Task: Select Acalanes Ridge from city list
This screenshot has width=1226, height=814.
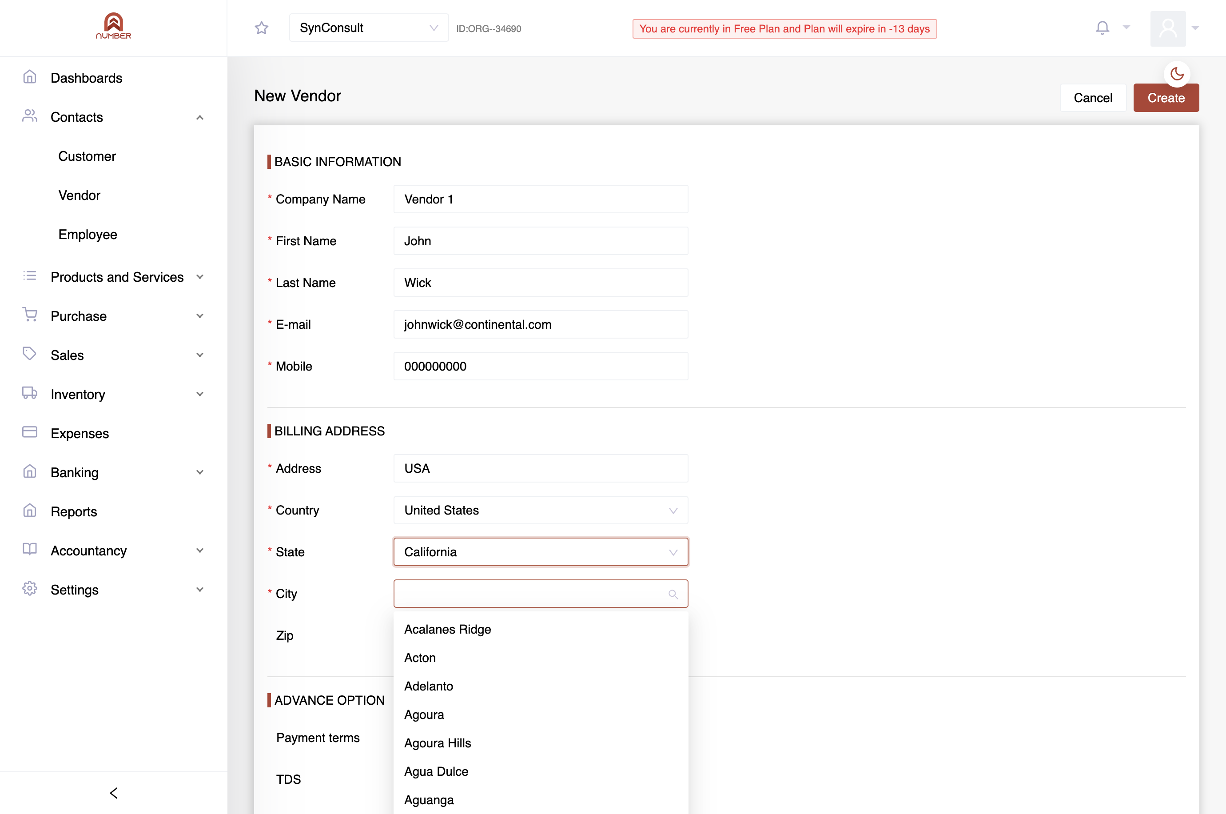Action: tap(541, 629)
